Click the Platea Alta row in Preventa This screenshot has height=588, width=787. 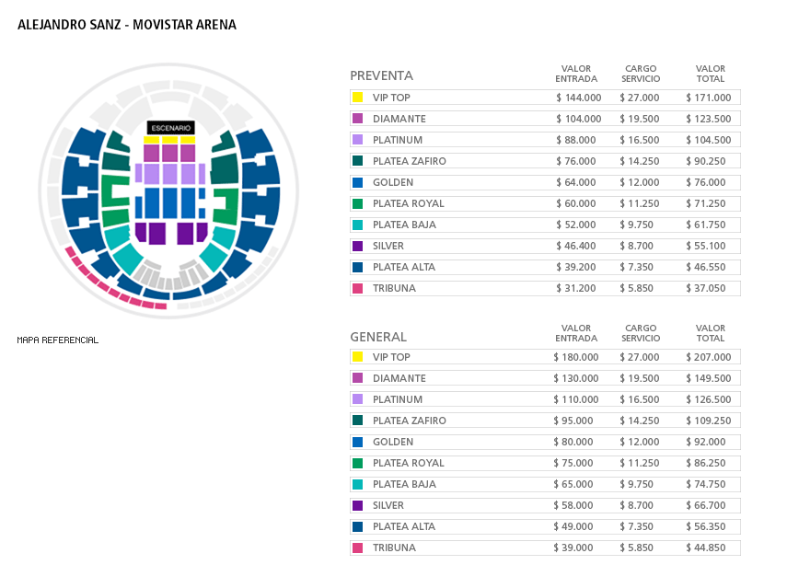coord(545,267)
